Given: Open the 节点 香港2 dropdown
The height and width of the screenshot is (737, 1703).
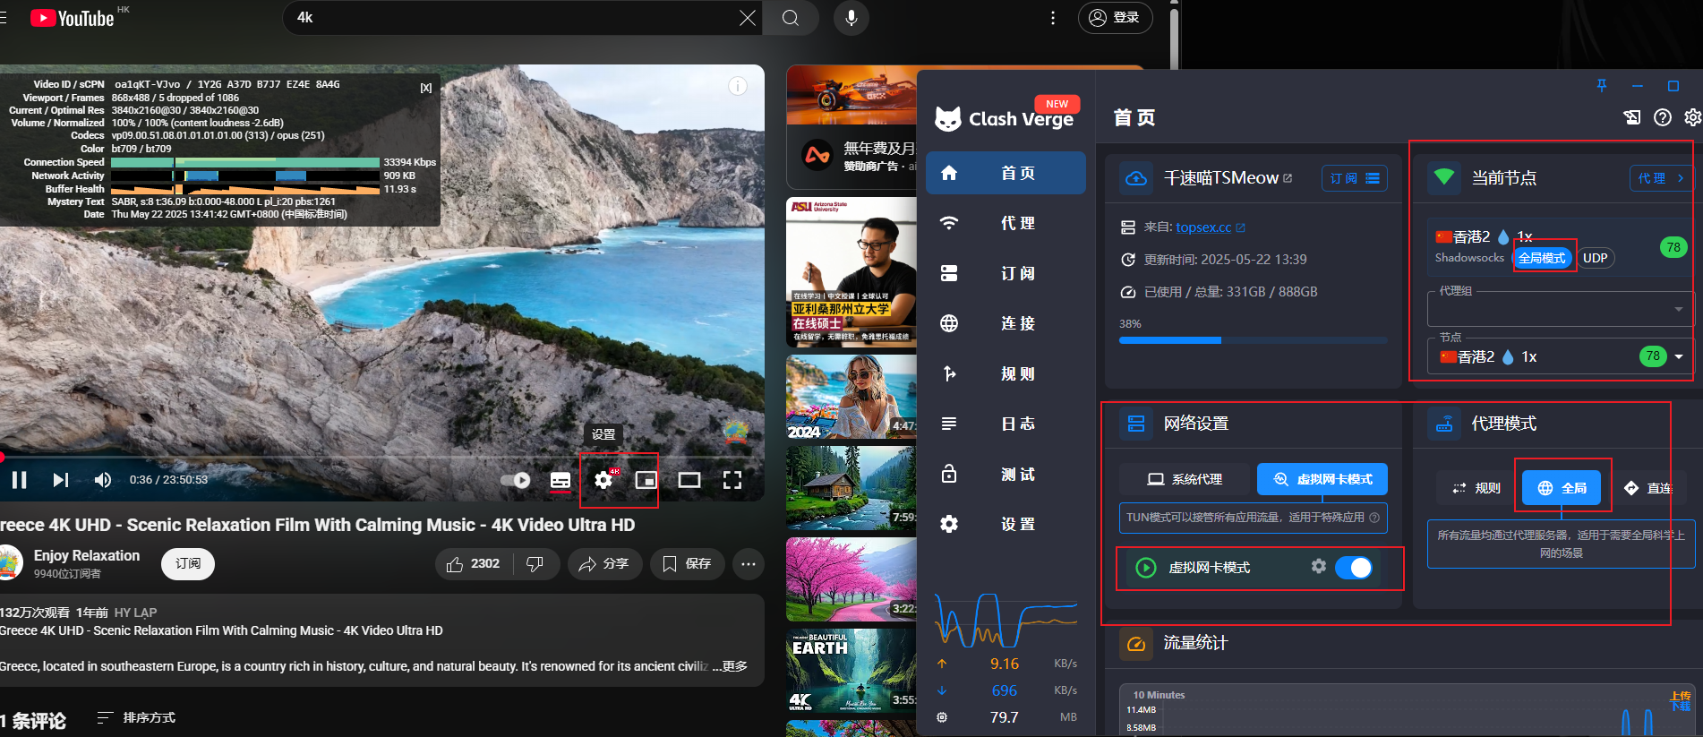Looking at the screenshot, I should tap(1560, 356).
